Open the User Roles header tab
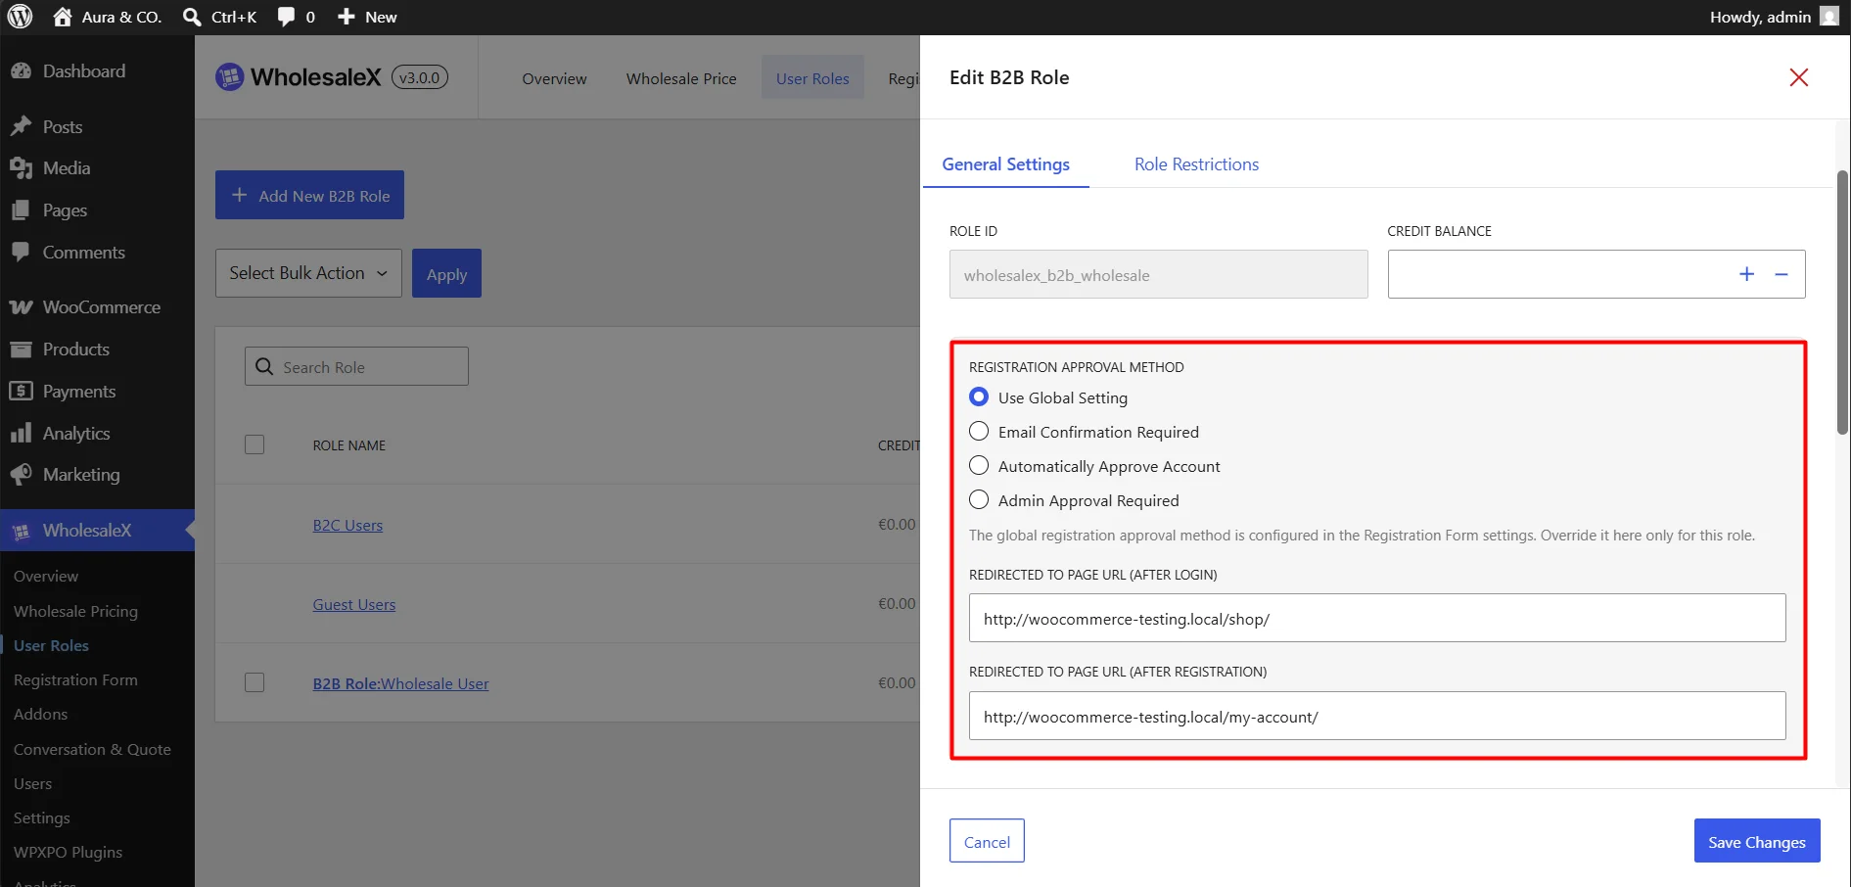 [812, 78]
